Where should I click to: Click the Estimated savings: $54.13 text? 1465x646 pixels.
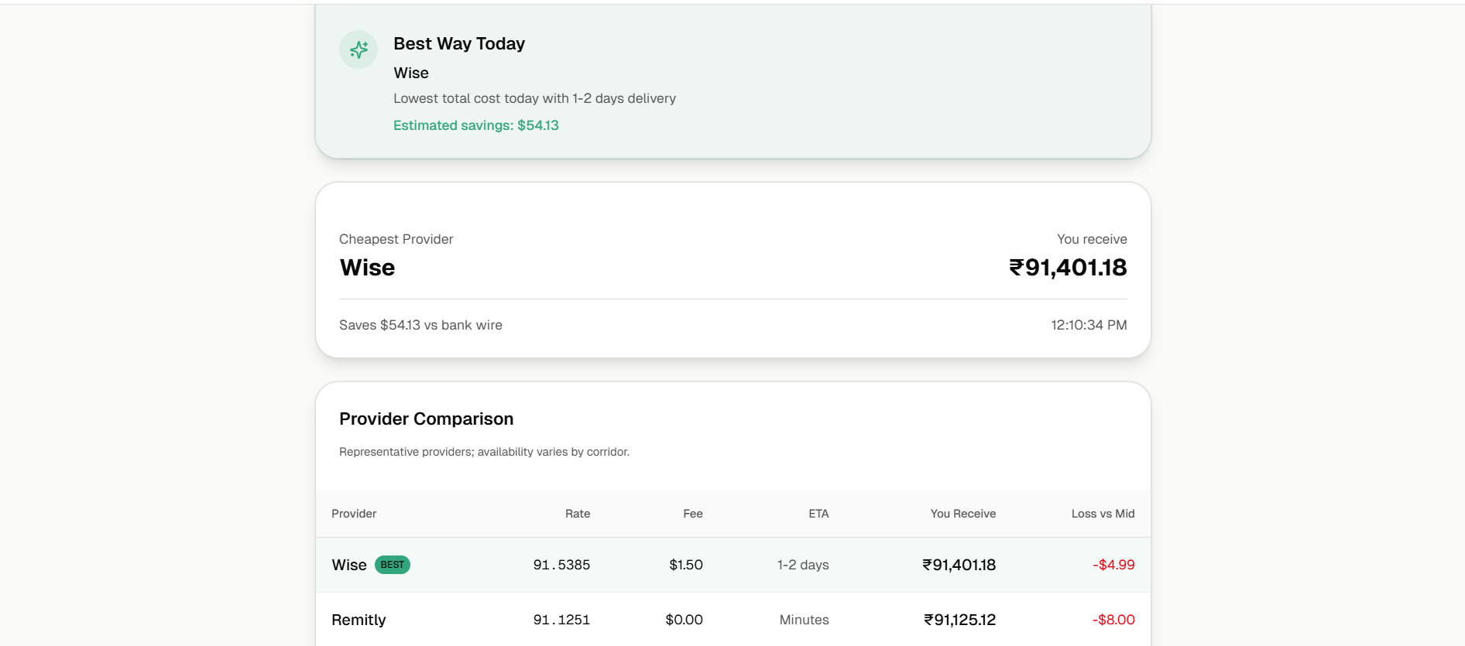pyautogui.click(x=475, y=125)
